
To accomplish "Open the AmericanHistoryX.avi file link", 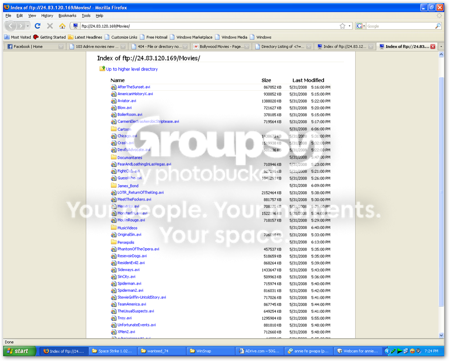I will pyautogui.click(x=135, y=94).
